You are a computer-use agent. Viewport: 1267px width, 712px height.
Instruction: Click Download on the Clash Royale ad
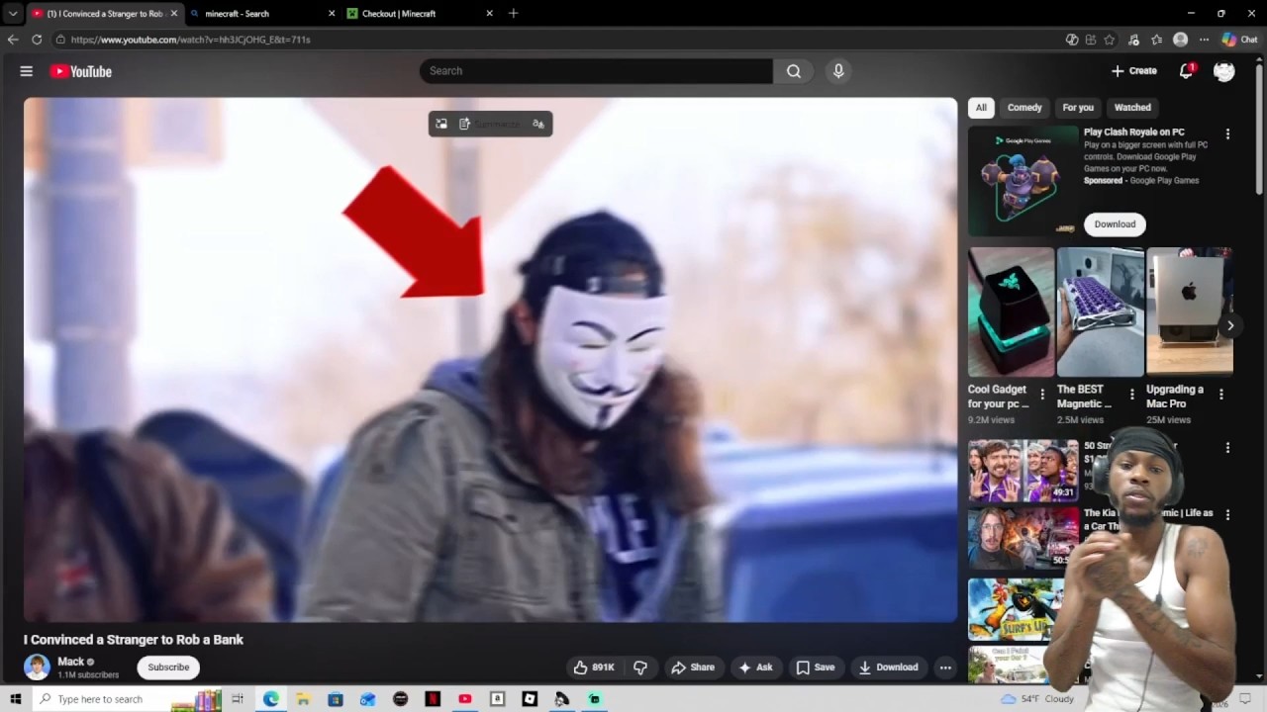click(x=1115, y=224)
